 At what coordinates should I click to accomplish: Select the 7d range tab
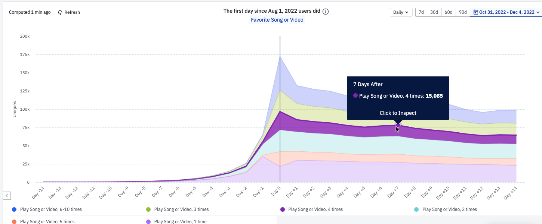[421, 12]
